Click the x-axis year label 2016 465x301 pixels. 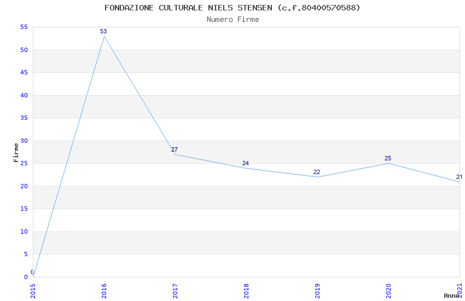(x=104, y=291)
